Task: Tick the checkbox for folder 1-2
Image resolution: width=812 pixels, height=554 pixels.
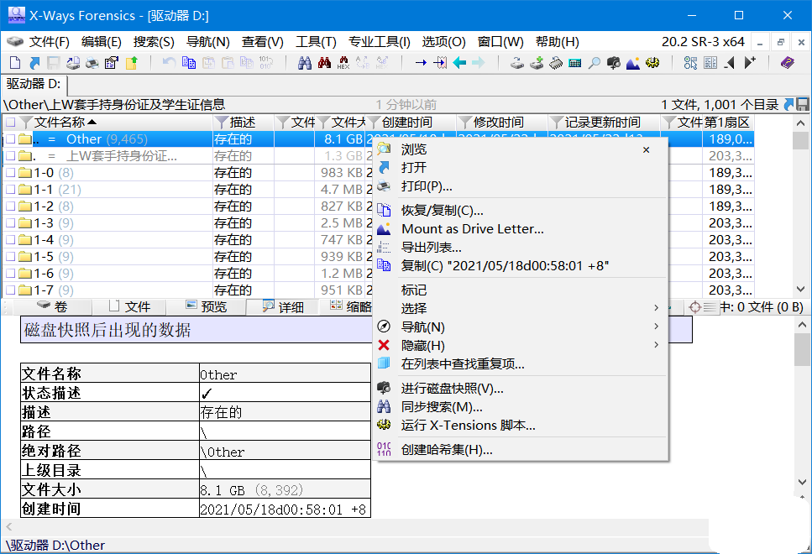Action: [10, 206]
